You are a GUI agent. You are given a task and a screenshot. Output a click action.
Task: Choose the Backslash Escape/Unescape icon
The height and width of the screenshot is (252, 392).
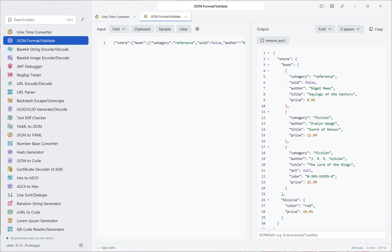[10, 101]
